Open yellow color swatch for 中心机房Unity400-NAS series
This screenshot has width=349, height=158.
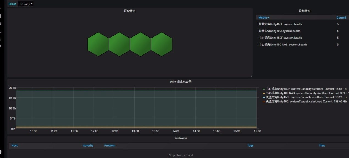pyautogui.click(x=264, y=93)
